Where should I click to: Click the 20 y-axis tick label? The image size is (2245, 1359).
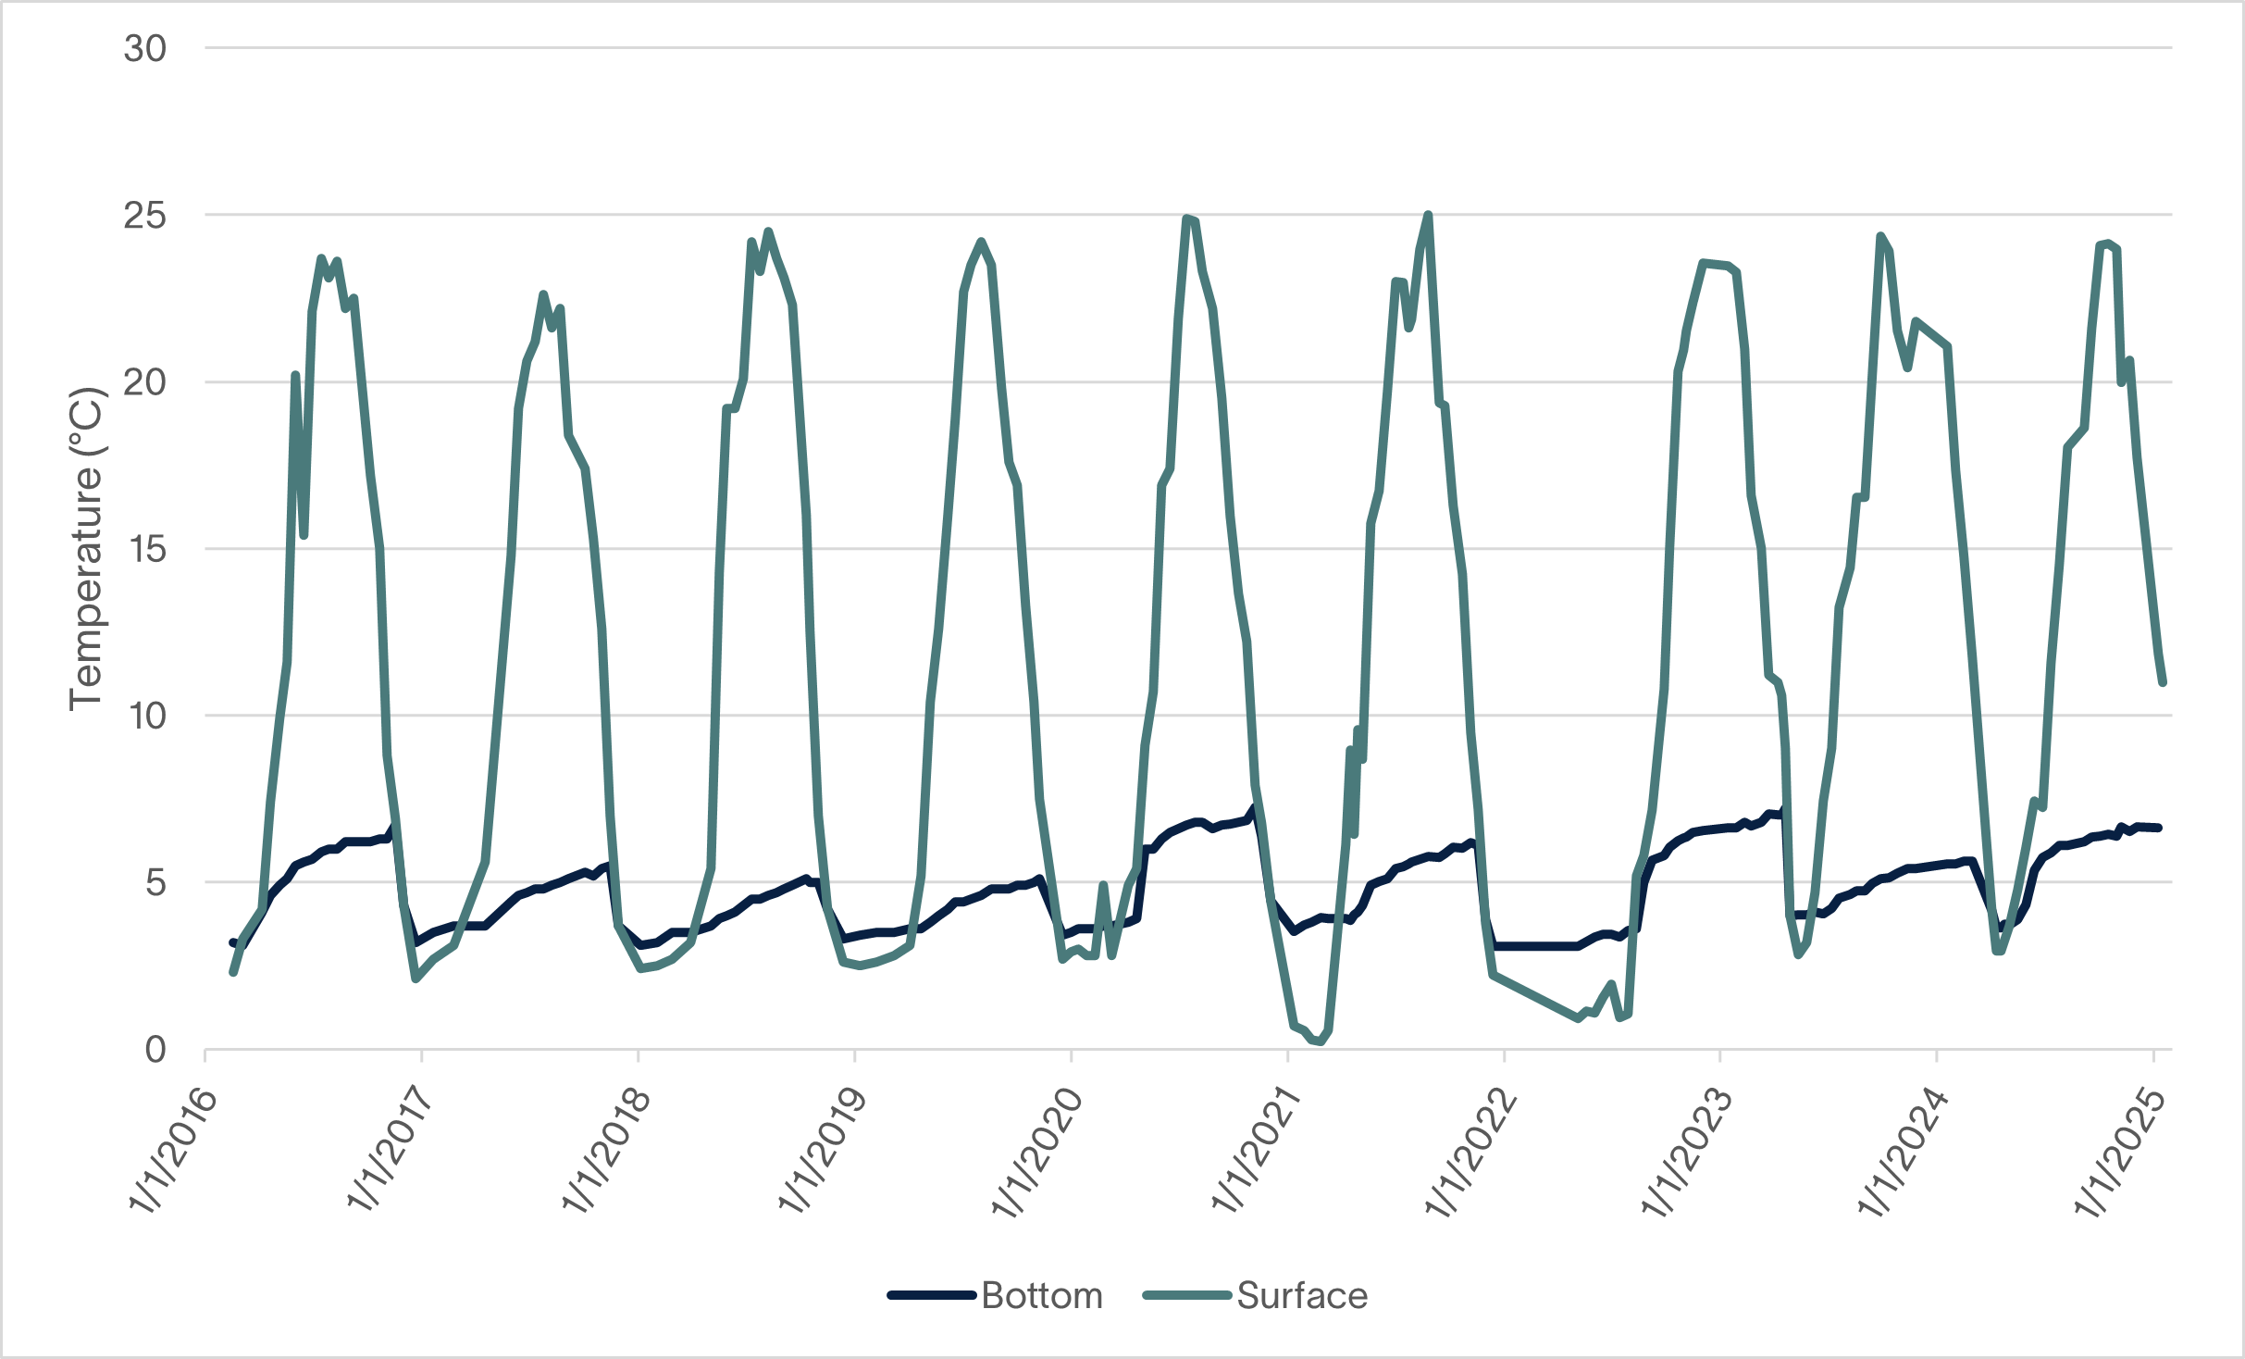pyautogui.click(x=145, y=382)
